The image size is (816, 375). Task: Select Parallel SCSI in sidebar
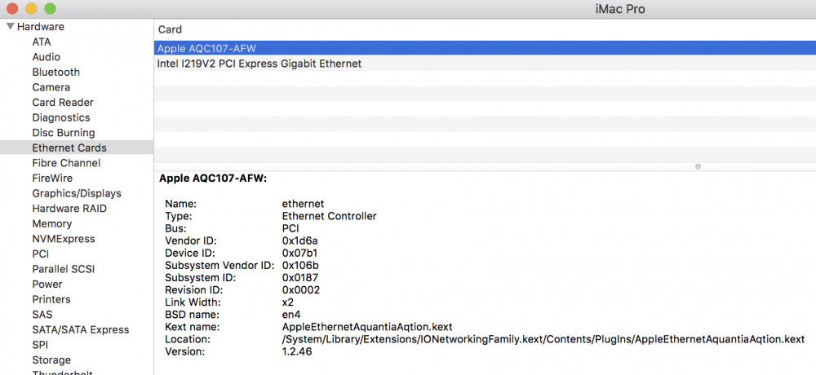click(x=64, y=269)
